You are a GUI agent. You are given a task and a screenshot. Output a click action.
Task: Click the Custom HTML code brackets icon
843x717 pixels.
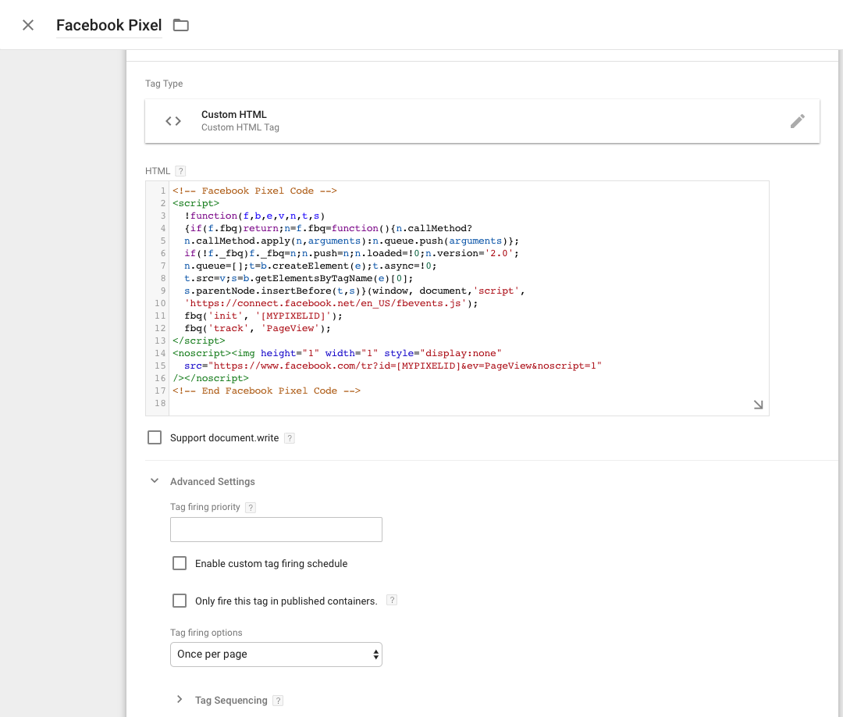tap(173, 121)
